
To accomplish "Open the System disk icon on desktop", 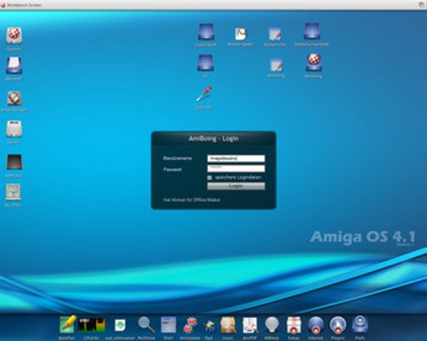I will pos(14,36).
